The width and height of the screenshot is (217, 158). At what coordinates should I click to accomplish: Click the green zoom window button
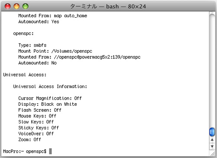tap(26, 6)
